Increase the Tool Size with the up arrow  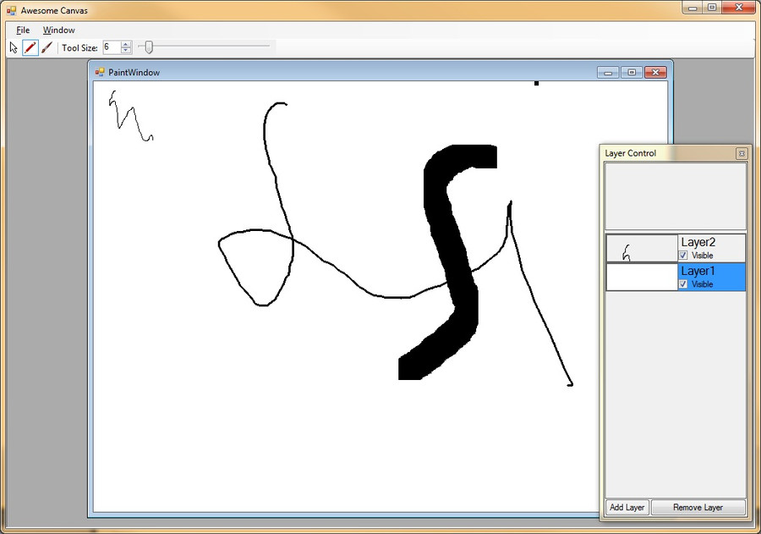pyautogui.click(x=126, y=44)
